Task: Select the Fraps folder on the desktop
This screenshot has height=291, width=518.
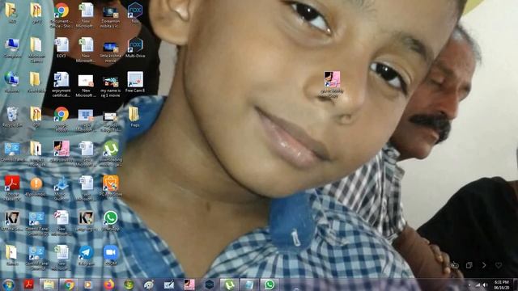Action: pos(134,116)
